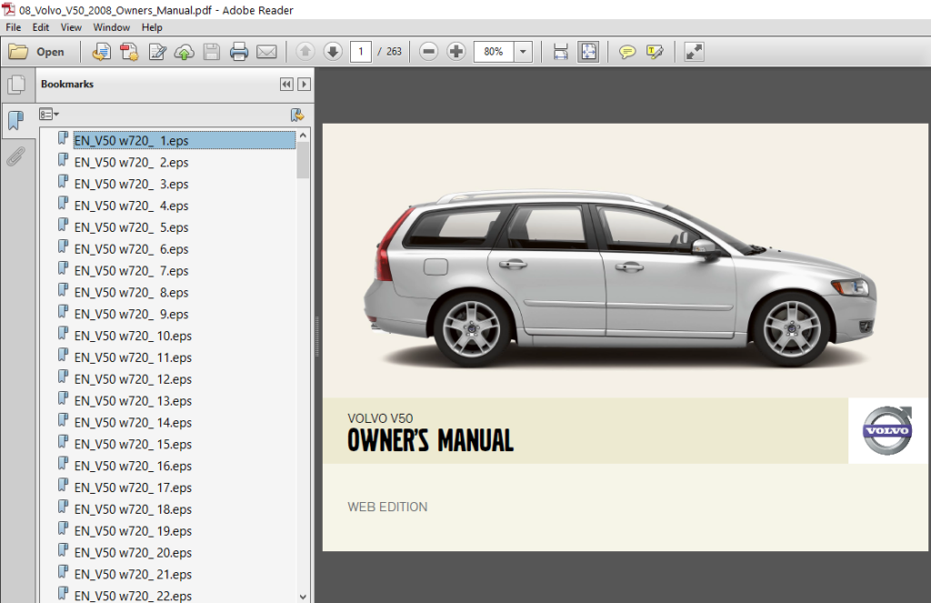Go to previous page arrow
931x603 pixels.
[305, 52]
